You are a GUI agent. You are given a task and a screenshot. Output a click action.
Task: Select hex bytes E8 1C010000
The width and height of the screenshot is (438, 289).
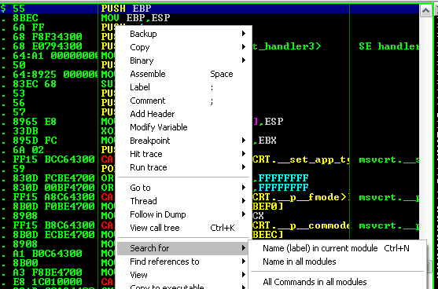click(x=47, y=282)
